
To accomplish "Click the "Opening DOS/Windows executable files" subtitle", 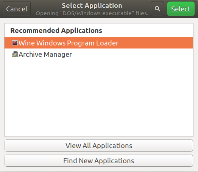I will tap(92, 13).
